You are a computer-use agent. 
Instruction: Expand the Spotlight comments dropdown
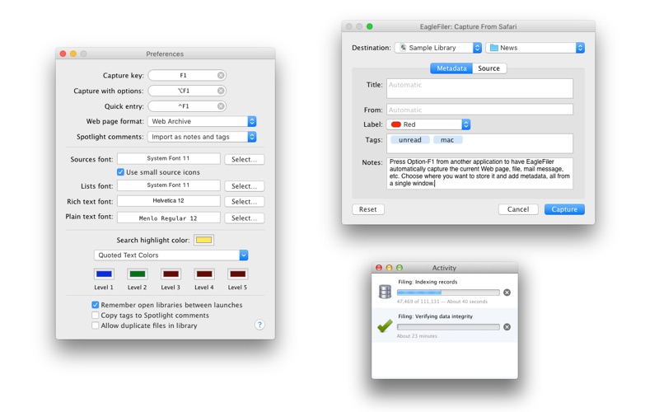pos(202,137)
